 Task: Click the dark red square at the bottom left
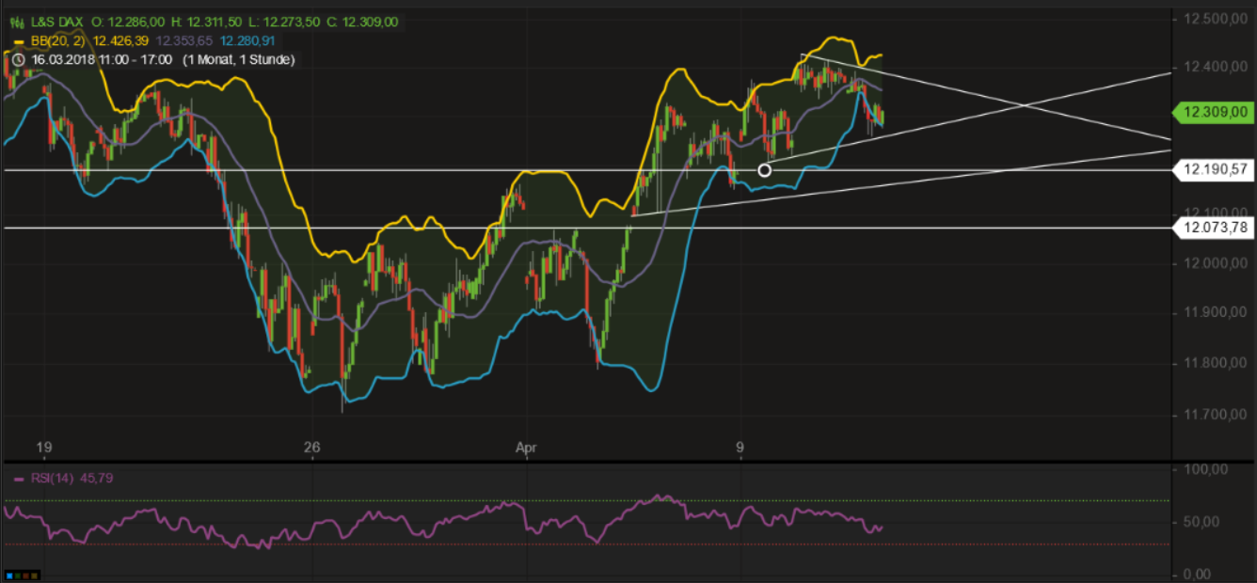click(x=25, y=574)
